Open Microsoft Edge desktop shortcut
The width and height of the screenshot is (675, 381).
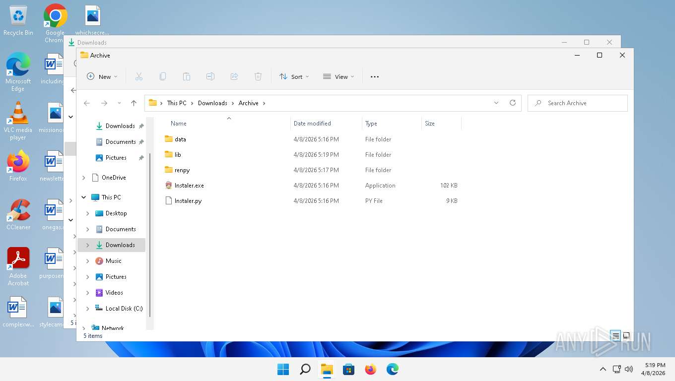click(x=18, y=71)
